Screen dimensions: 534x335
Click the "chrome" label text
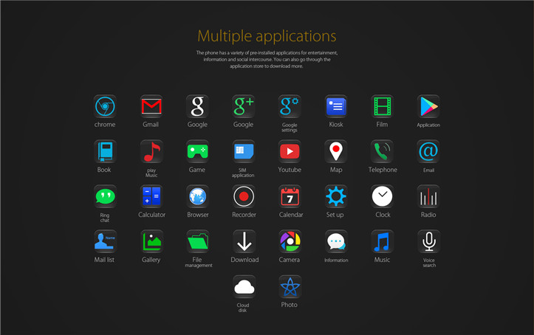105,125
